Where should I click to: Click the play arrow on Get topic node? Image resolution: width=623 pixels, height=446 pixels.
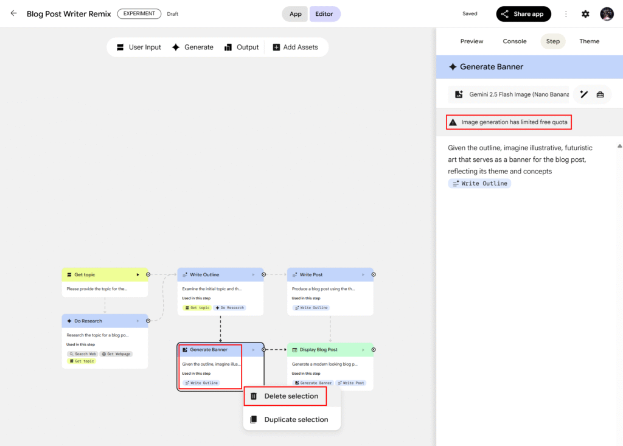coord(138,275)
